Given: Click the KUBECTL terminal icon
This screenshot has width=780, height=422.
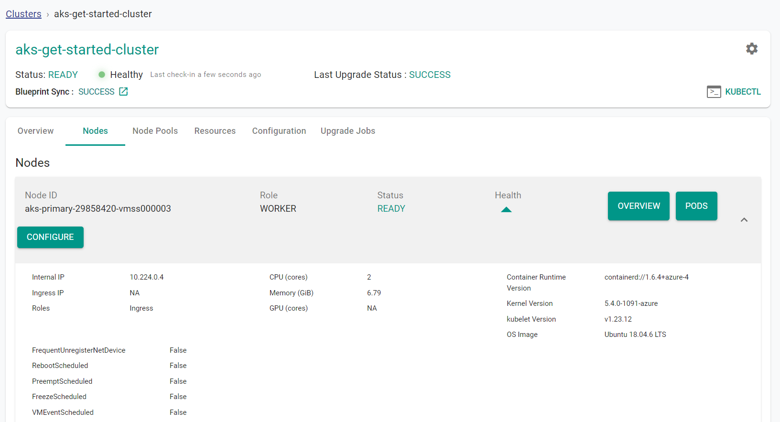Looking at the screenshot, I should (714, 92).
